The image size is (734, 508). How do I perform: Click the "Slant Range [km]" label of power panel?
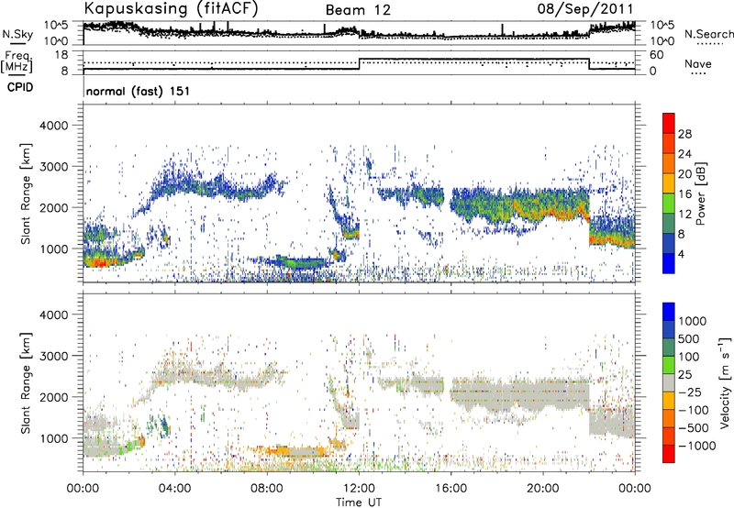pos(26,193)
